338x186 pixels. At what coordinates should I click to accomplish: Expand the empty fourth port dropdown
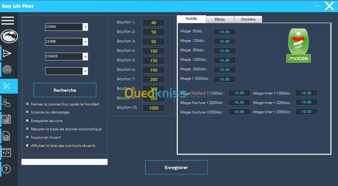click(x=85, y=71)
